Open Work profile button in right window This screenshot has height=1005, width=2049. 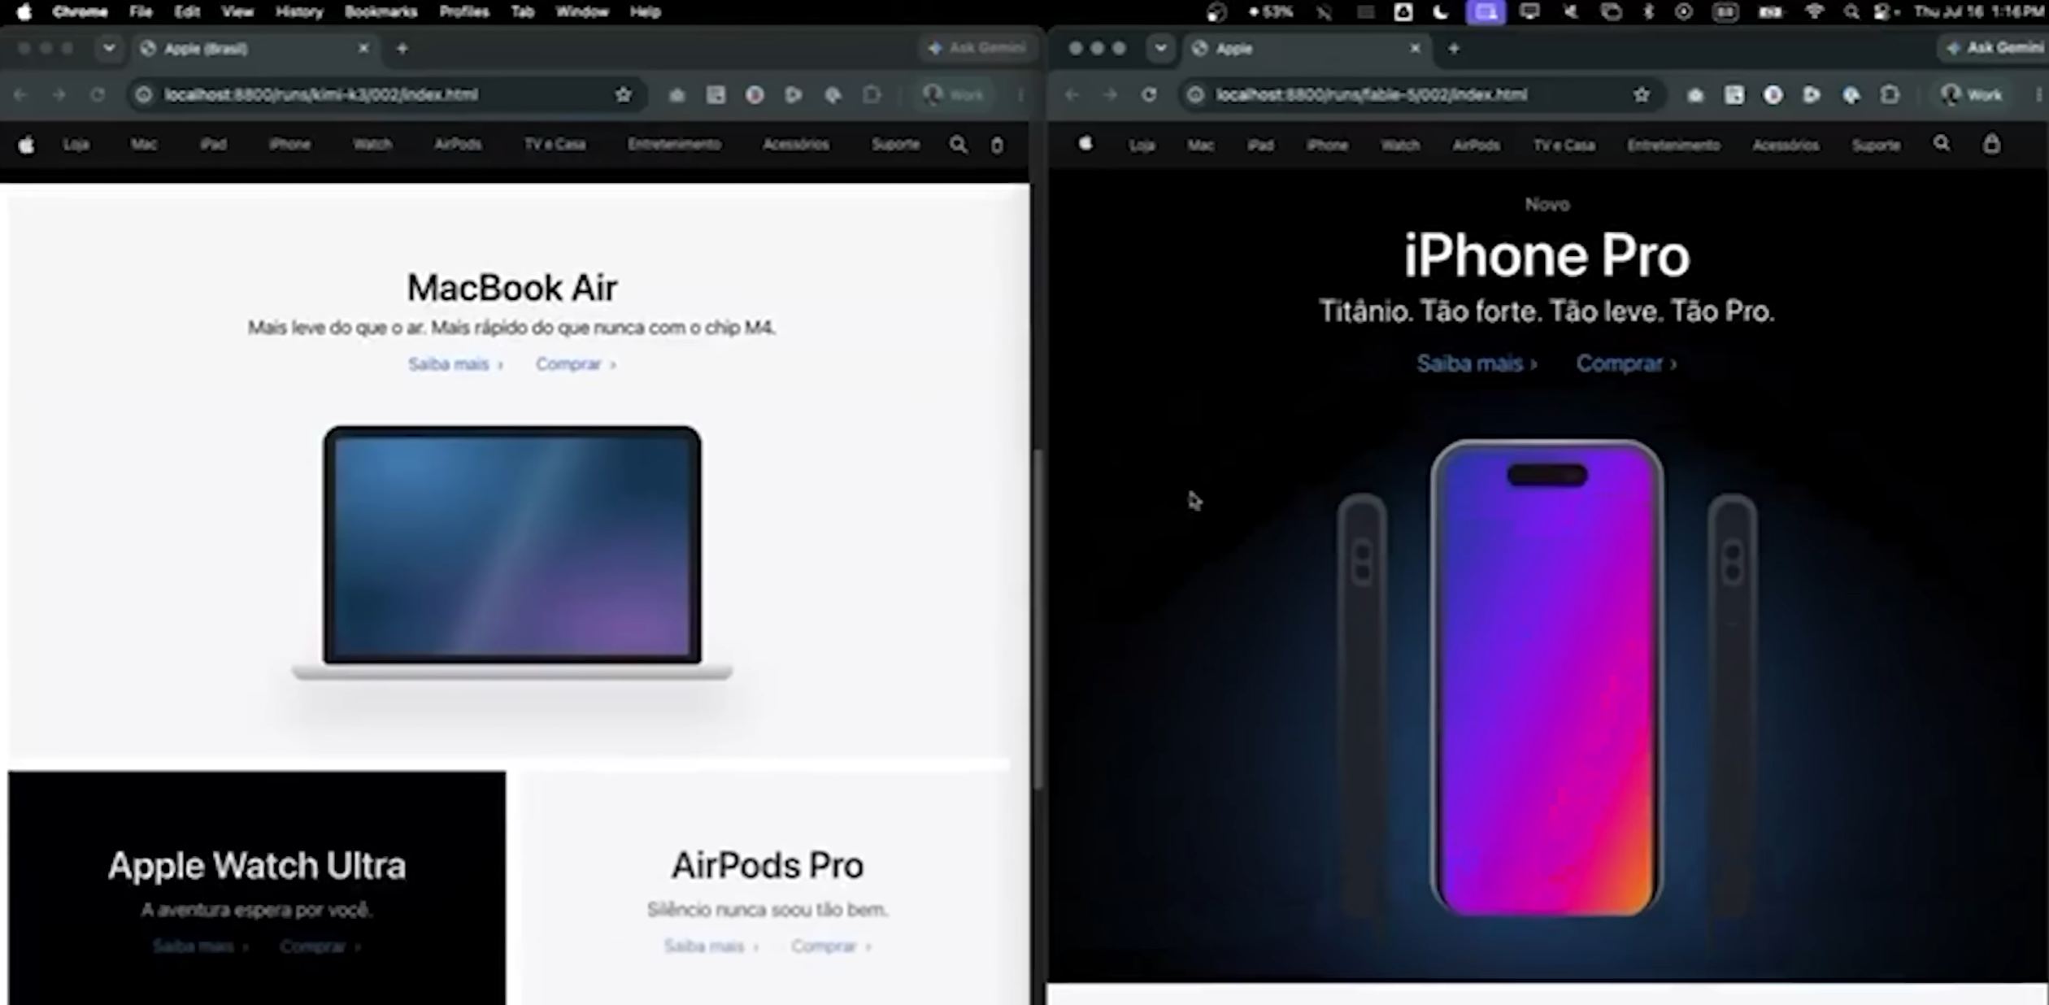click(1972, 95)
